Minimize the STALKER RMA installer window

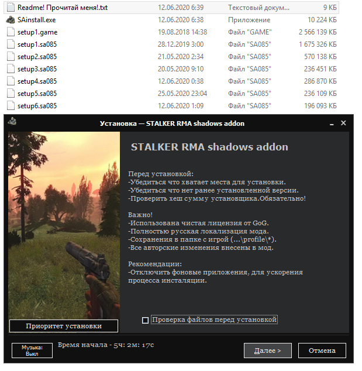(332, 123)
